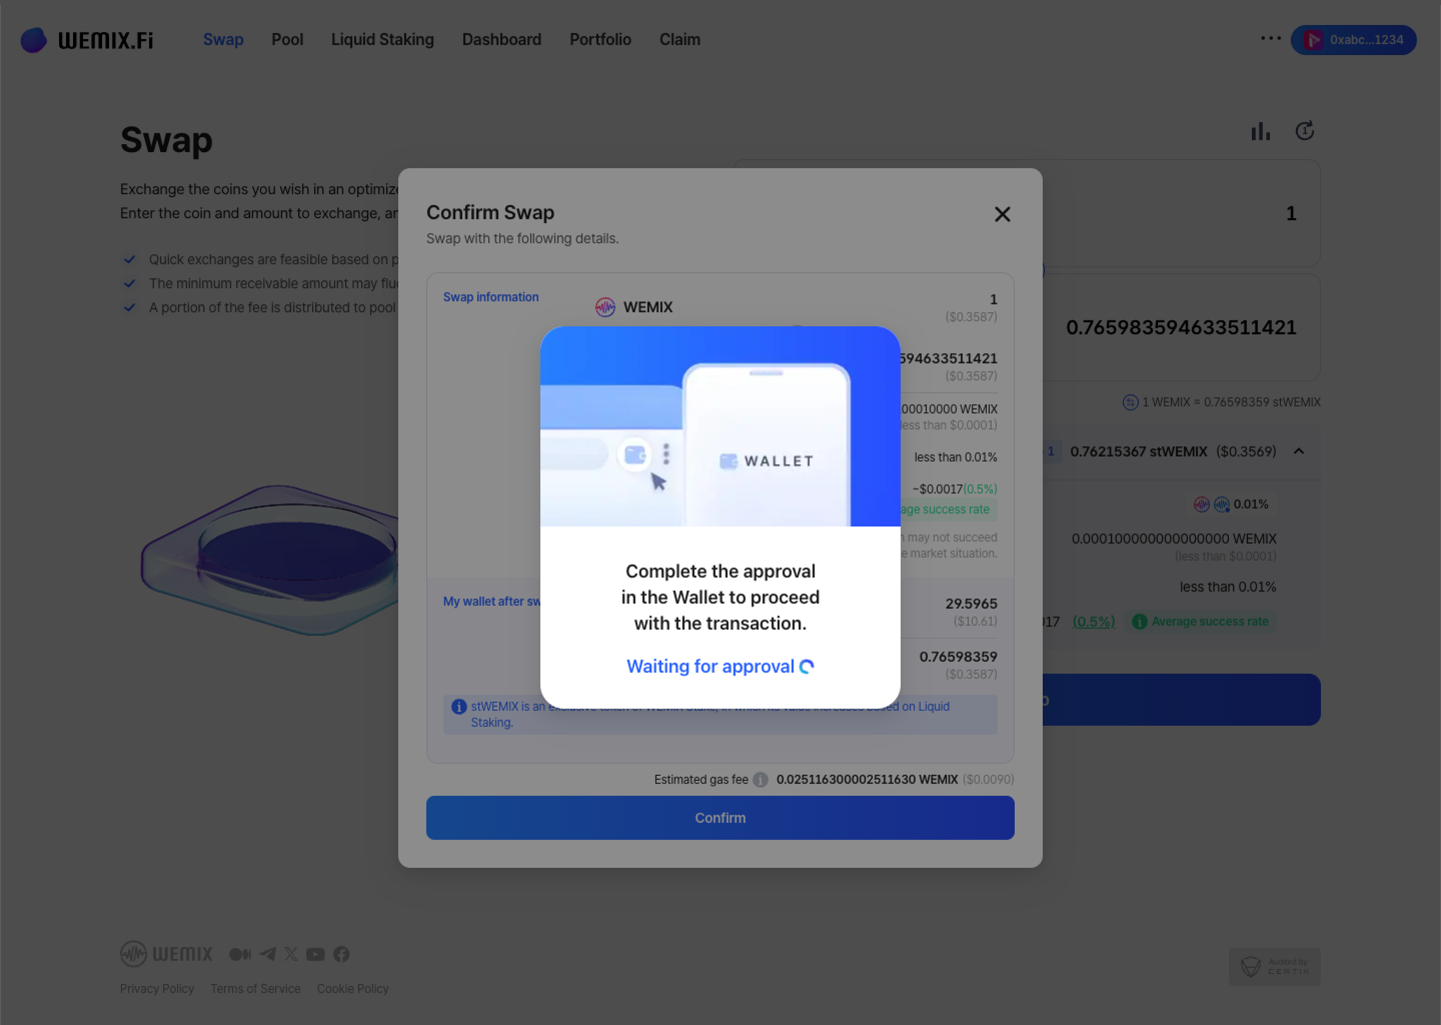Click the 0.5% slippage link
1441x1025 pixels.
click(1093, 622)
